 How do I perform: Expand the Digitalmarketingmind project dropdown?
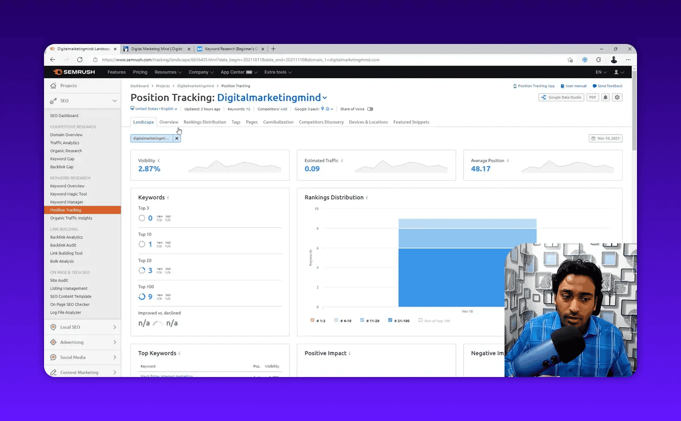(x=325, y=98)
